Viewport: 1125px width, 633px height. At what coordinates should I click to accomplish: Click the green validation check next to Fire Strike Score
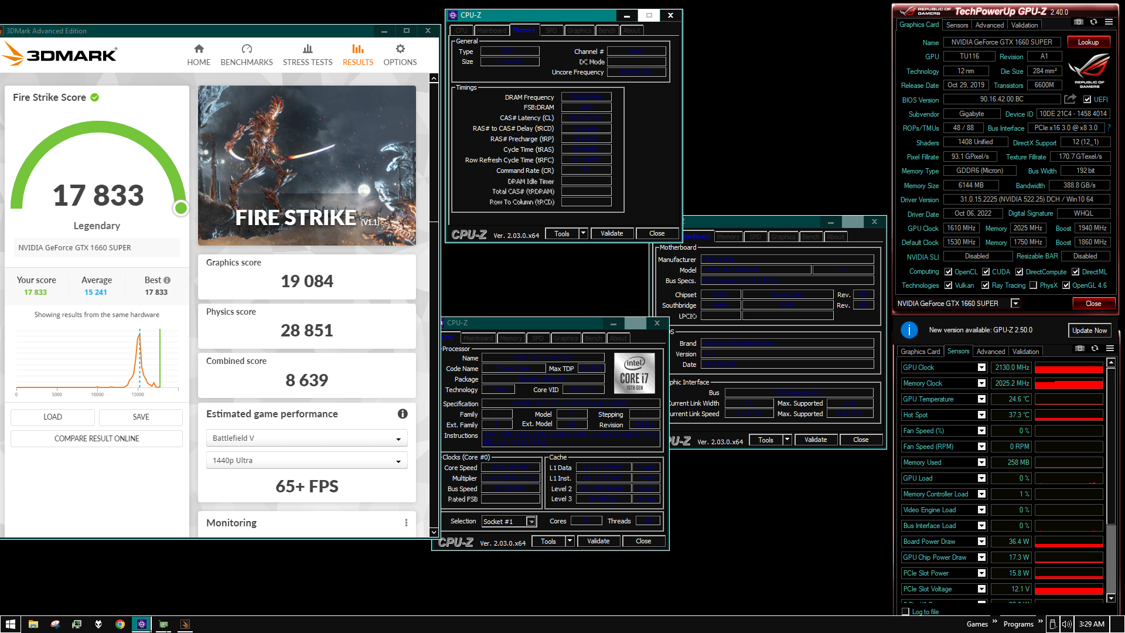[x=95, y=97]
